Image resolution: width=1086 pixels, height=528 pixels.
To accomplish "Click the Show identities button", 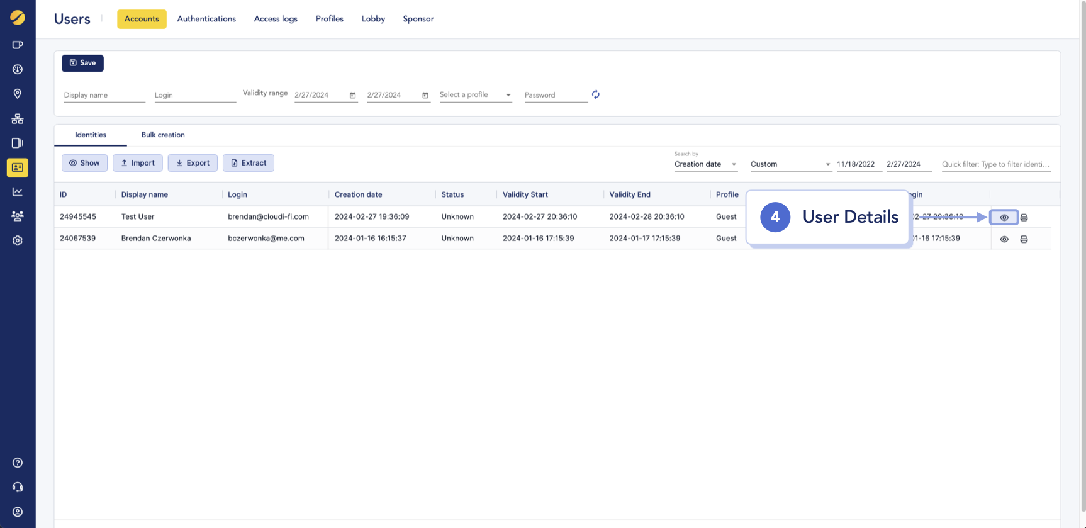I will pyautogui.click(x=84, y=163).
